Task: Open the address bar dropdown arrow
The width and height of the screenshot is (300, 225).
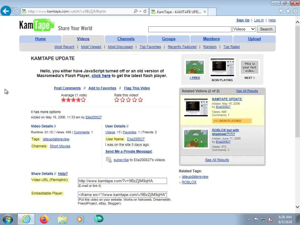Action: tap(140, 11)
